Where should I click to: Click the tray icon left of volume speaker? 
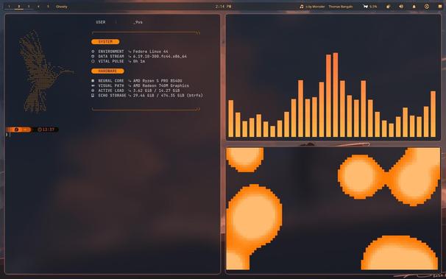tap(388, 7)
